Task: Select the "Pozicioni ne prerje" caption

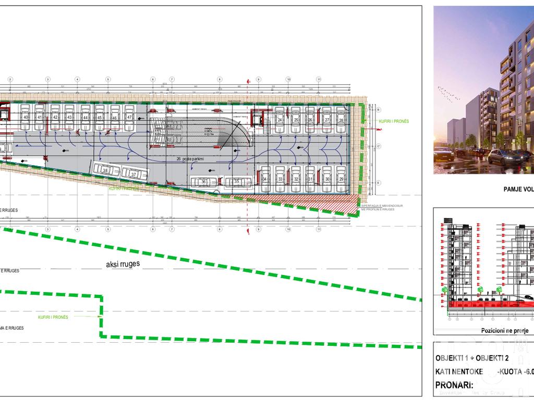Action: pyautogui.click(x=505, y=330)
